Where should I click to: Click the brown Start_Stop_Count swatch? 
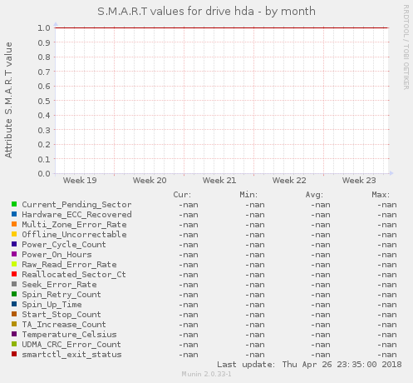pyautogui.click(x=14, y=314)
